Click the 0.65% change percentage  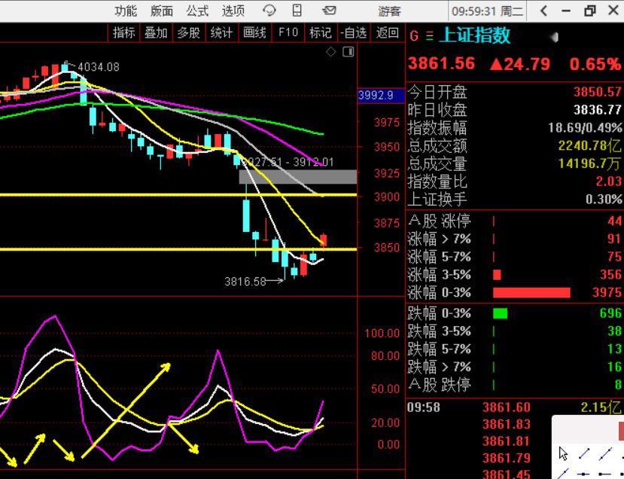(x=595, y=64)
